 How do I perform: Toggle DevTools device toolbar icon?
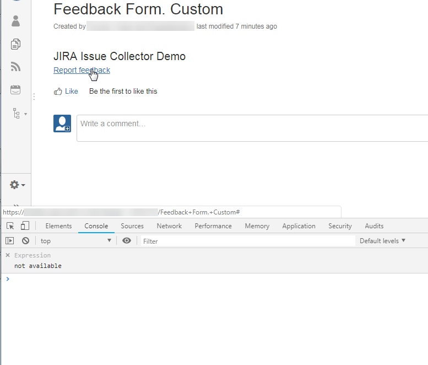[x=25, y=226]
